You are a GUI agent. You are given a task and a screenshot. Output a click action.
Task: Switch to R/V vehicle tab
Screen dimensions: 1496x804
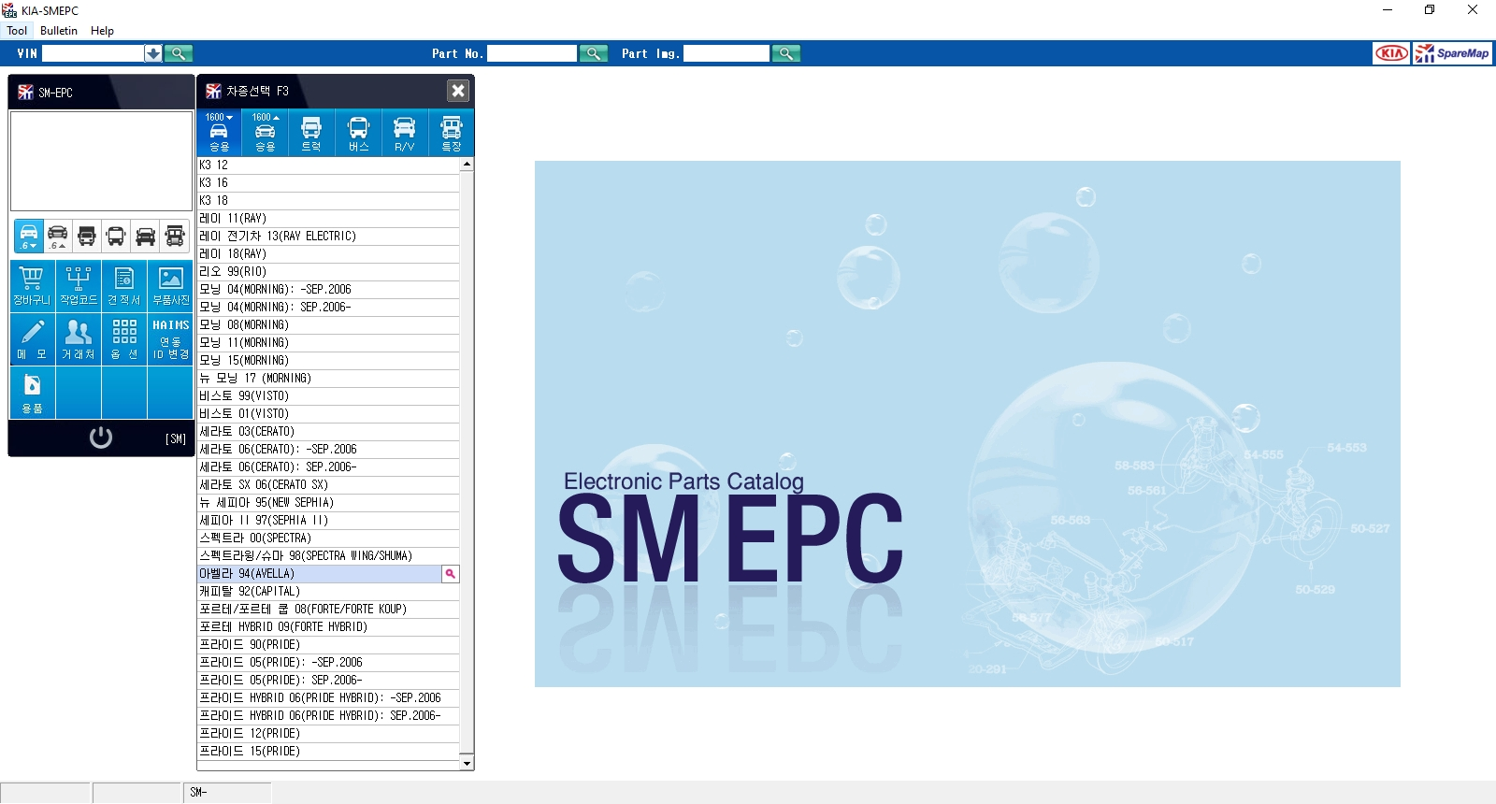click(x=405, y=133)
